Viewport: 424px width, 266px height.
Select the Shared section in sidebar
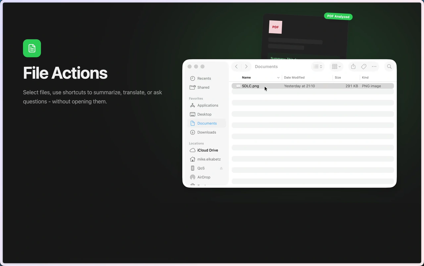click(203, 87)
